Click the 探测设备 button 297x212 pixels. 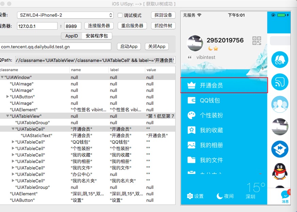pyautogui.click(x=163, y=15)
